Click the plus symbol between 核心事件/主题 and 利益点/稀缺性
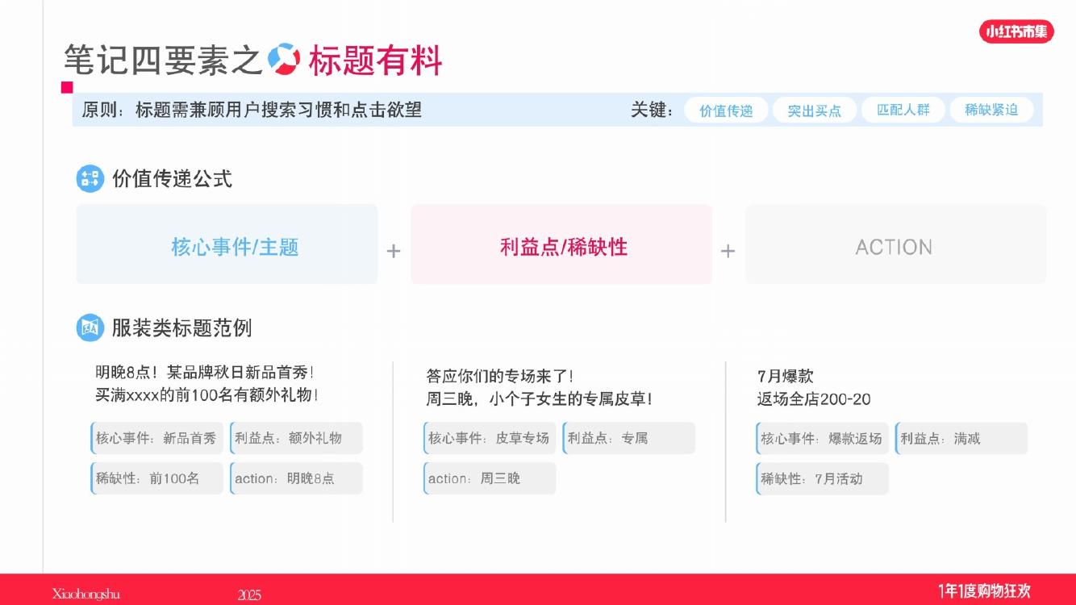The width and height of the screenshot is (1076, 605). pos(394,252)
